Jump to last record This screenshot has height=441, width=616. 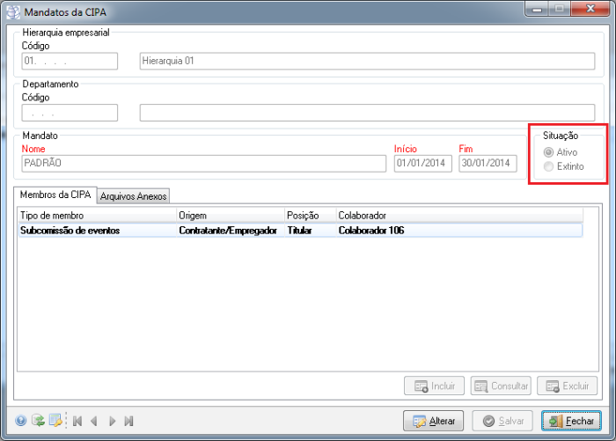(x=128, y=421)
